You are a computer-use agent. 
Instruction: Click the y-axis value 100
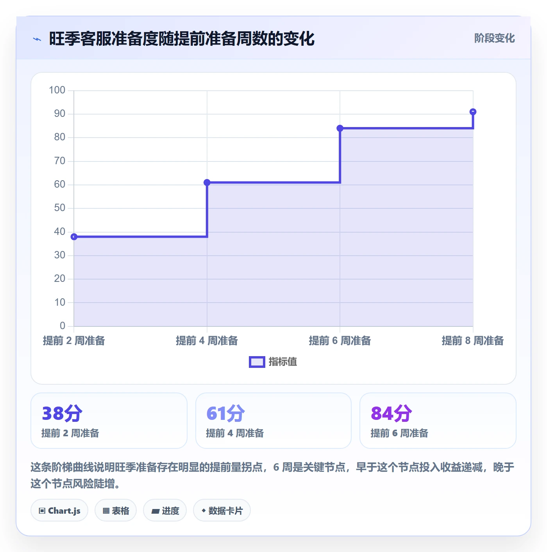57,90
